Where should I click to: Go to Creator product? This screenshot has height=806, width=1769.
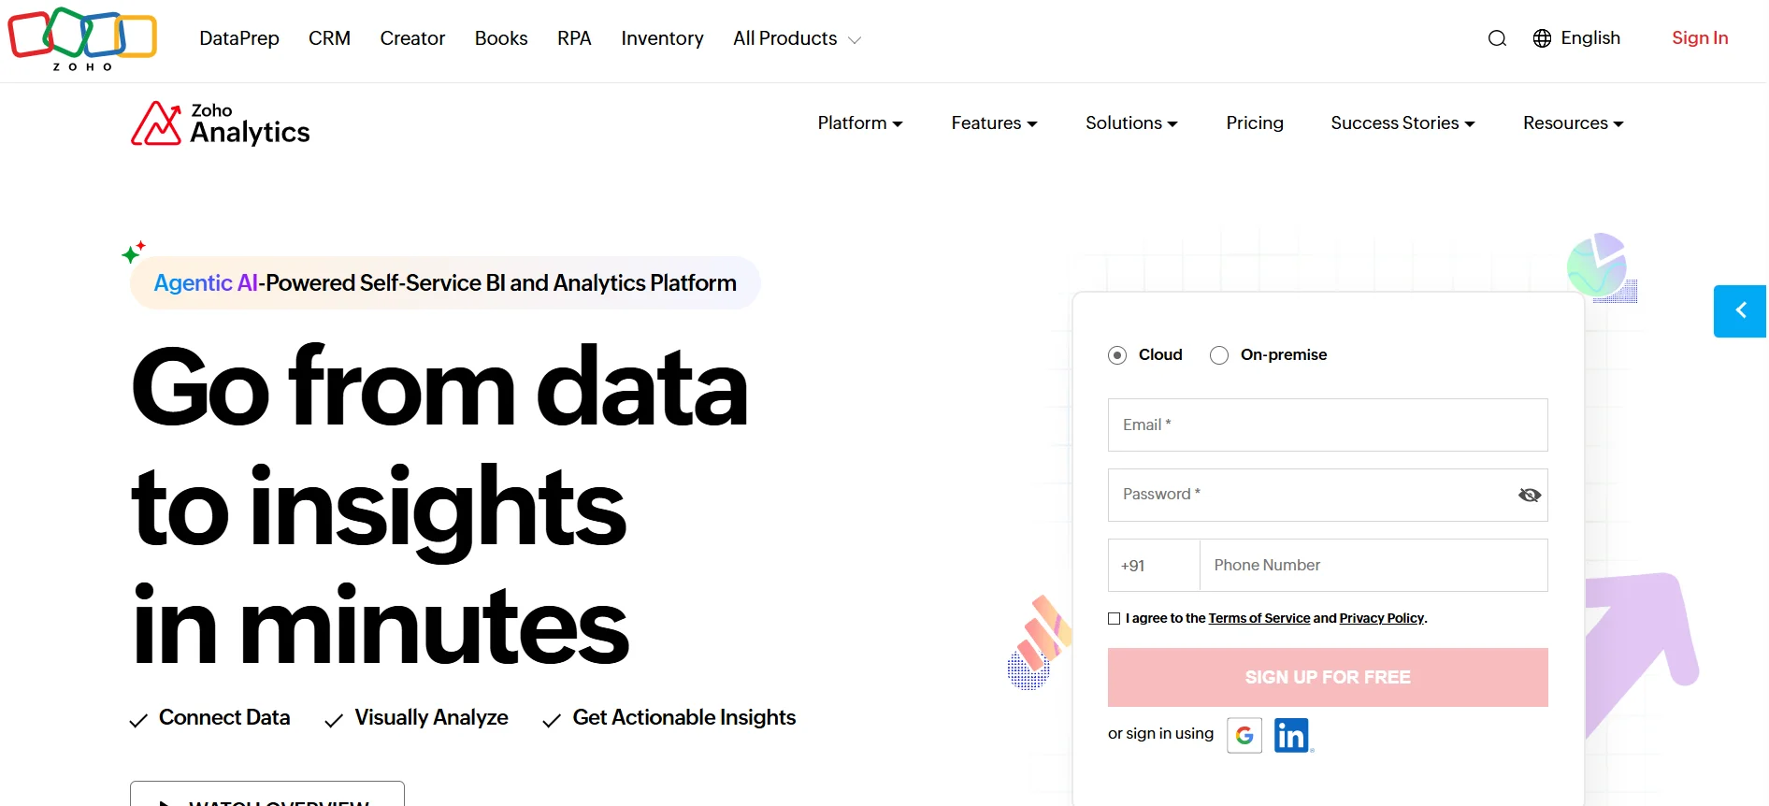click(412, 38)
